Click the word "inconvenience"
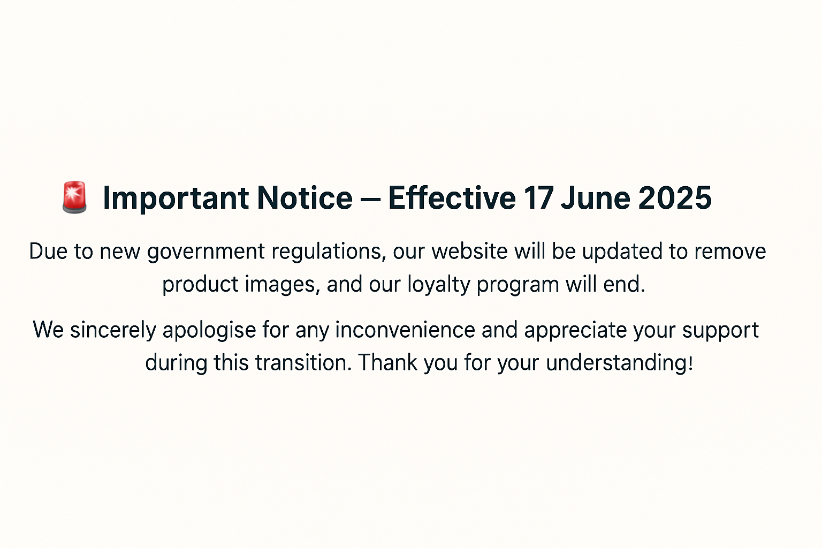The width and height of the screenshot is (822, 548). (405, 330)
